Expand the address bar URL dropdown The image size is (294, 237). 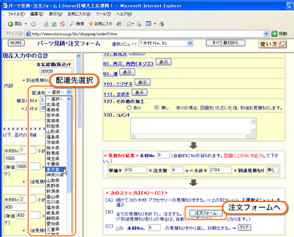266,34
